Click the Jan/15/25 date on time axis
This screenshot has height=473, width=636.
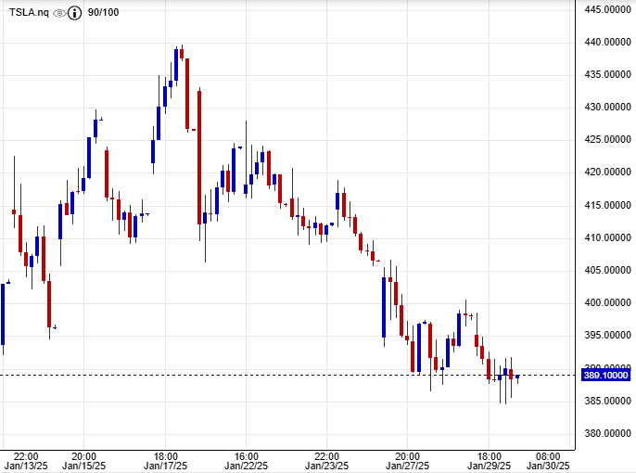pyautogui.click(x=83, y=466)
